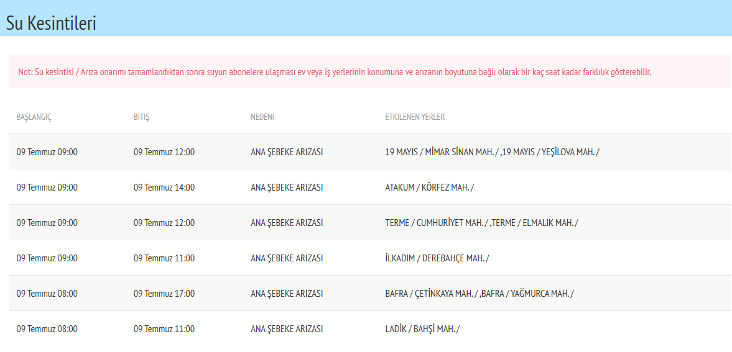This screenshot has height=352, width=732.
Task: Select the end time in the 19 Mayıs row
Action: coord(164,152)
